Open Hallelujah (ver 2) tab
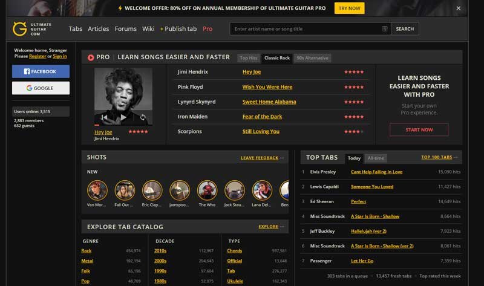 point(368,231)
